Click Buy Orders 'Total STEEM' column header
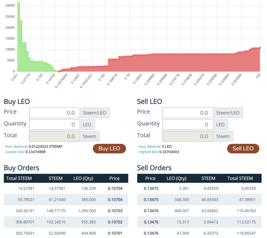The height and width of the screenshot is (238, 267). [x=19, y=178]
